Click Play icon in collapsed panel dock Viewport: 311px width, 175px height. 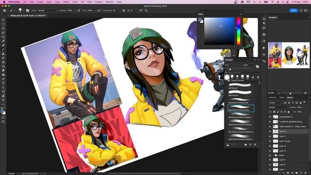(x=264, y=48)
